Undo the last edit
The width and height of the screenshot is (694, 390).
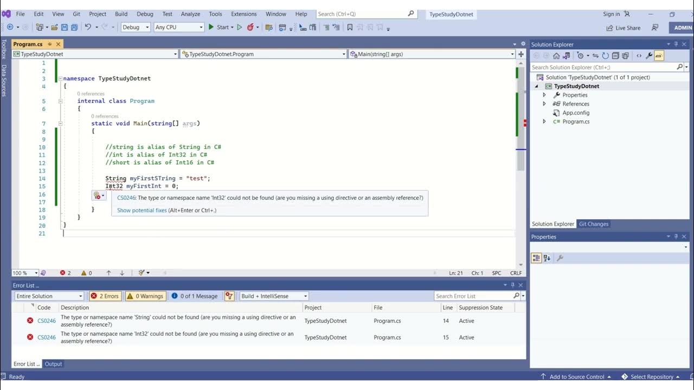pos(88,27)
